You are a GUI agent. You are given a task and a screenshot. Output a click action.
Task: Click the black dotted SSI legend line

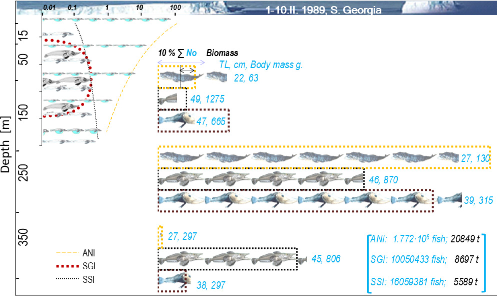[x=67, y=279]
